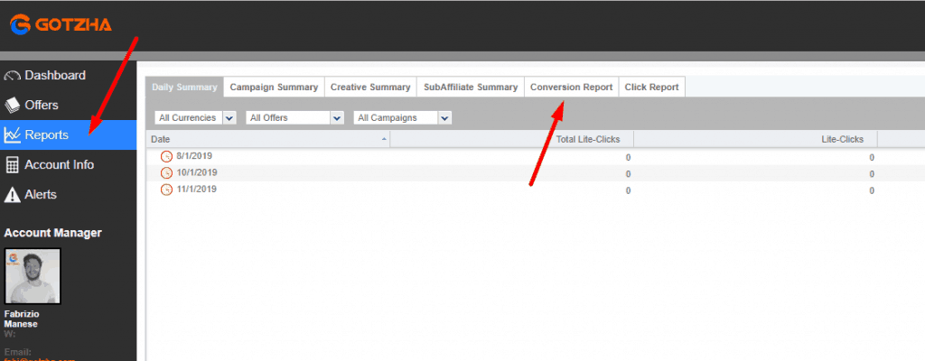
Task: Select Reports in the sidebar
Action: tap(69, 135)
